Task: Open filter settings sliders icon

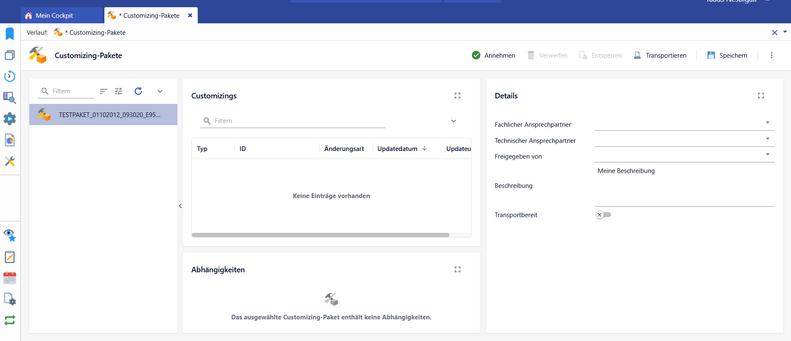Action: pos(118,91)
